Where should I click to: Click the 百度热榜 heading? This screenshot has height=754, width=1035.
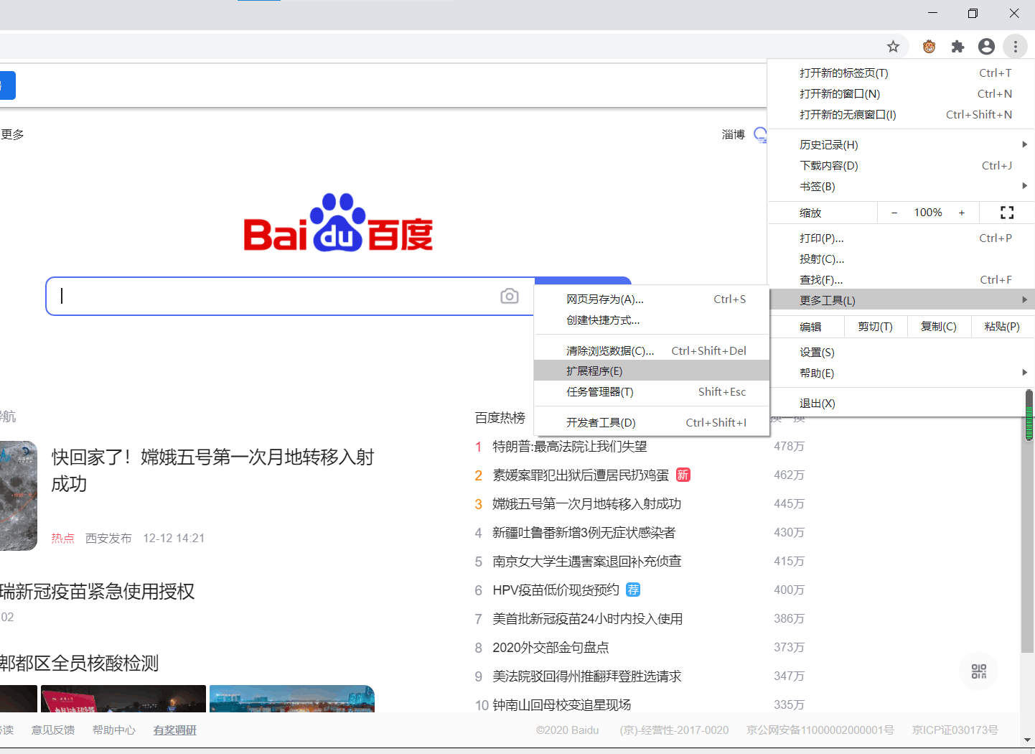click(500, 417)
